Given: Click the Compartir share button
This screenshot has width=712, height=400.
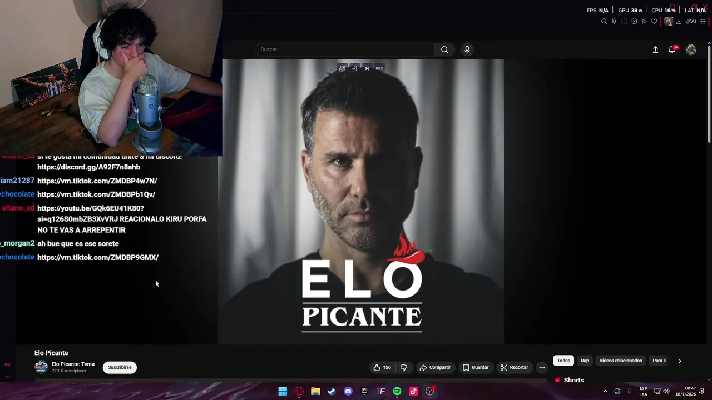Looking at the screenshot, I should (x=435, y=367).
